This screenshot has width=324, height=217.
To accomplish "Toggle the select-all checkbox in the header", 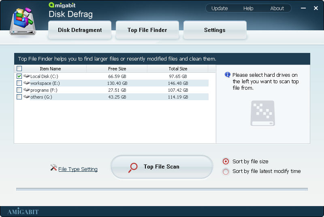I will (x=19, y=68).
